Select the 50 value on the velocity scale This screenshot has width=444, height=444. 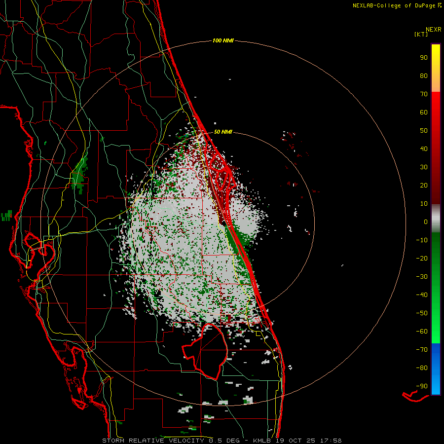[x=424, y=131]
